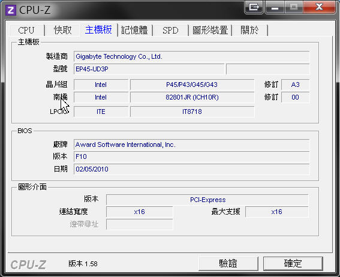340x277 pixels.
Task: Click the CPU-Z purple Z title bar icon
Action: (x=11, y=10)
